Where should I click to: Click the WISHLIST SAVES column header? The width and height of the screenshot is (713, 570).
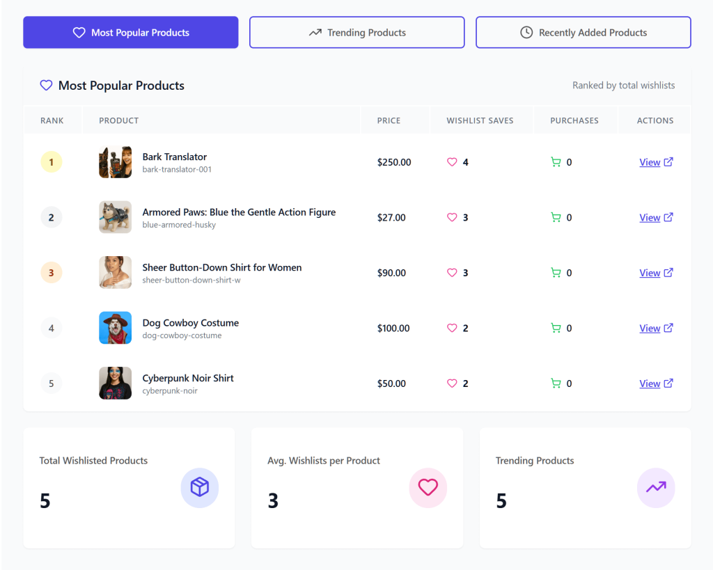coord(481,120)
